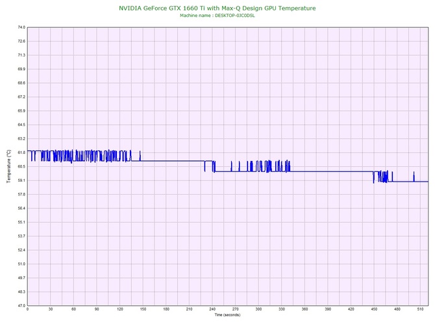
Task: Click the 49.7 temperature axis value
Action: pos(21,278)
